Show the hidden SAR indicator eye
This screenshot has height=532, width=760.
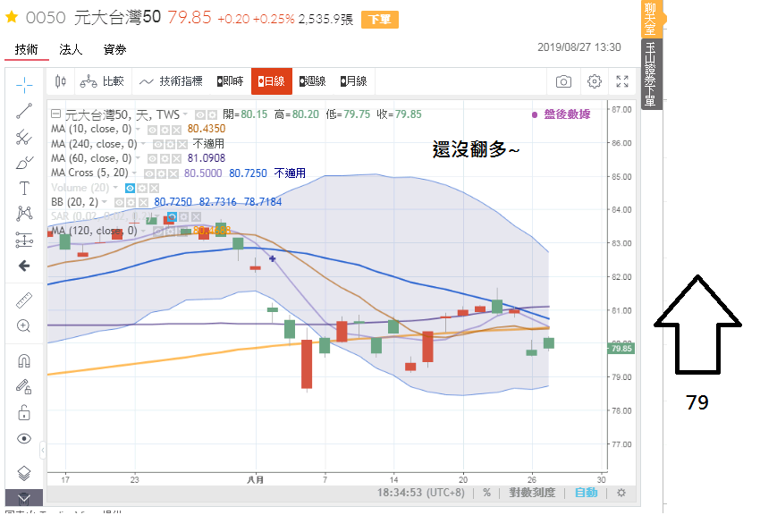pos(172,216)
